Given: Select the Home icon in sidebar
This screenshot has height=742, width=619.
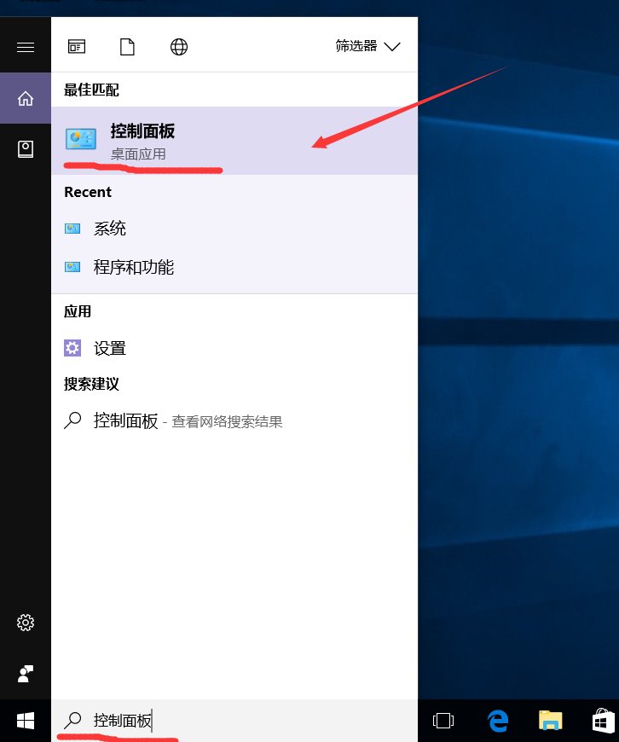Looking at the screenshot, I should pyautogui.click(x=26, y=98).
